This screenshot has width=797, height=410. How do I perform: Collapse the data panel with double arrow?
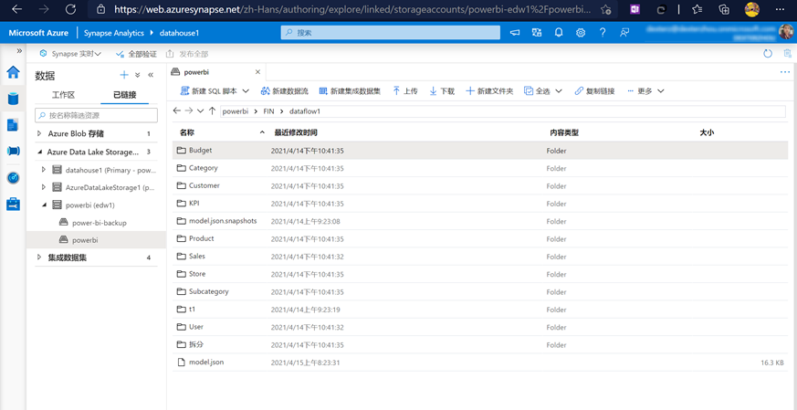pyautogui.click(x=151, y=75)
